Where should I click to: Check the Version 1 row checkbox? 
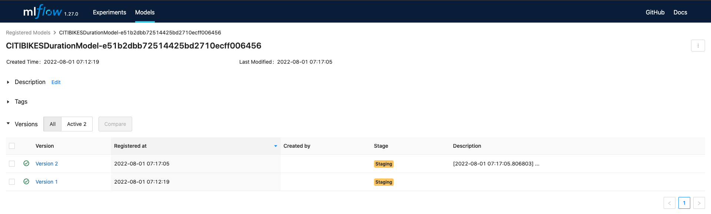coord(12,182)
